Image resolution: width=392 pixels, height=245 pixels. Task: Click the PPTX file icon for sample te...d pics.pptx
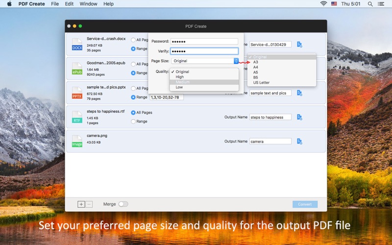[77, 93]
